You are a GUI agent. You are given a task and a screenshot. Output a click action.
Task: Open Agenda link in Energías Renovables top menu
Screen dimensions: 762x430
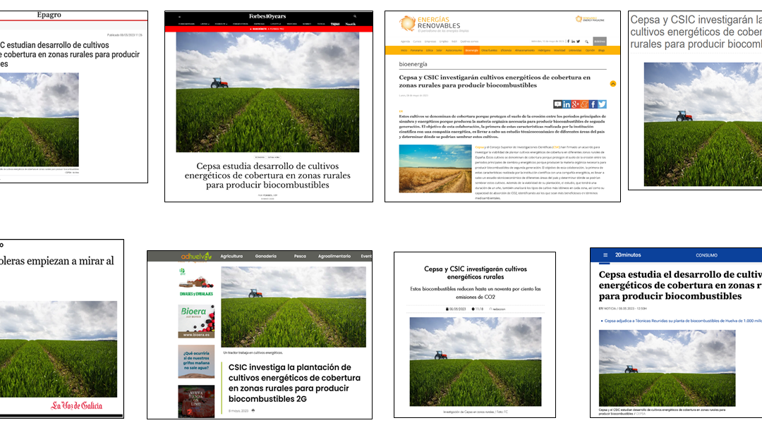(405, 42)
